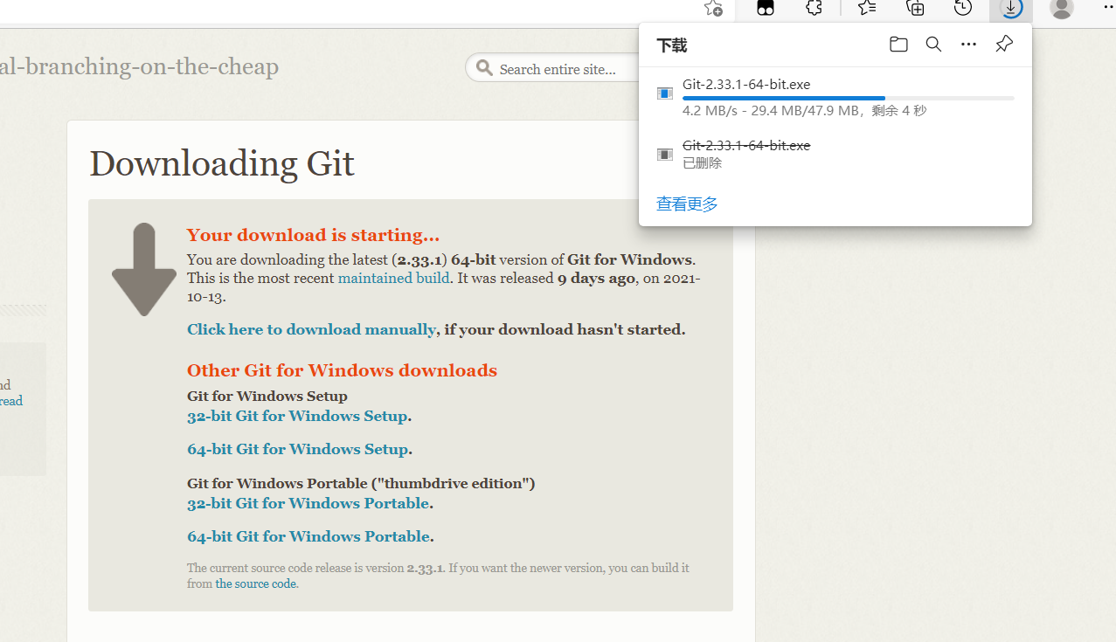Open the Tampermonkey extension icon
This screenshot has height=642, width=1116.
766,8
